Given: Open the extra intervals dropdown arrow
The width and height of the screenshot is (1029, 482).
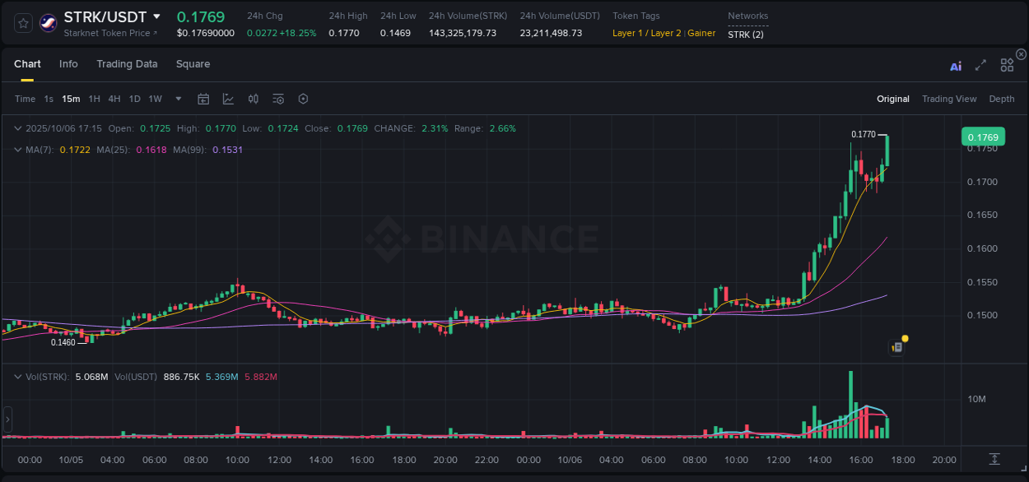Looking at the screenshot, I should coord(177,99).
